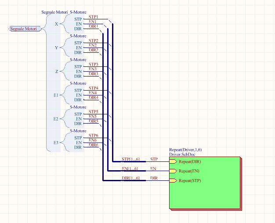The image size is (275, 223).
Task: Click the Repeat(EN) sheet entry arrow
Action: [x=173, y=171]
